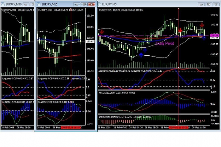Click the 0.45 Laguerre scale value in M5
This screenshot has width=221, height=147.
[x=213, y=80]
